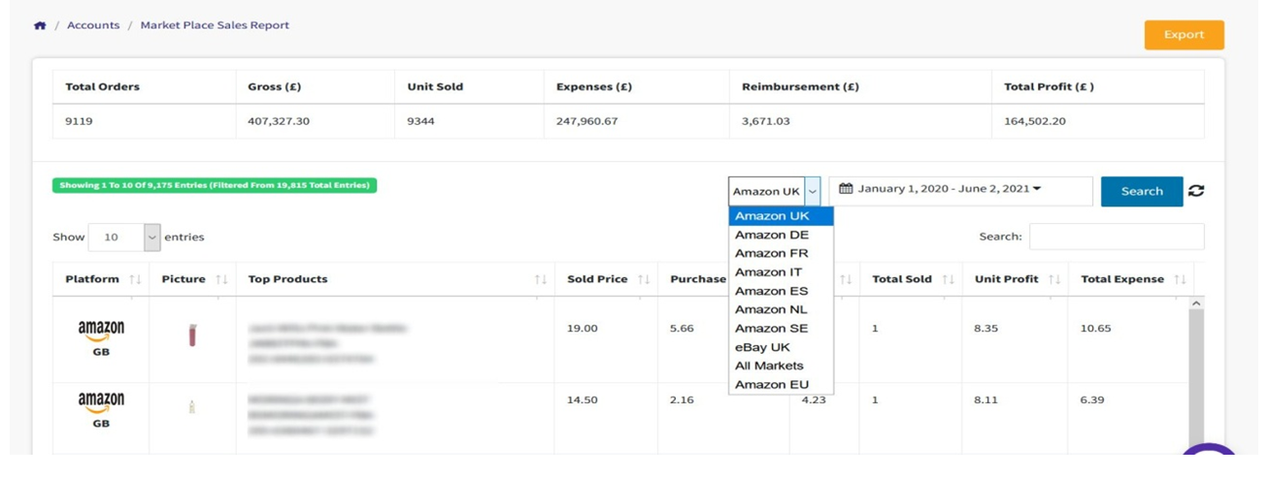1271x478 pixels.
Task: Click Sold Price cell 19.00
Action: (x=582, y=329)
